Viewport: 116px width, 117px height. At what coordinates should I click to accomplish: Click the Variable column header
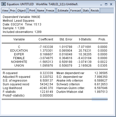19,39
